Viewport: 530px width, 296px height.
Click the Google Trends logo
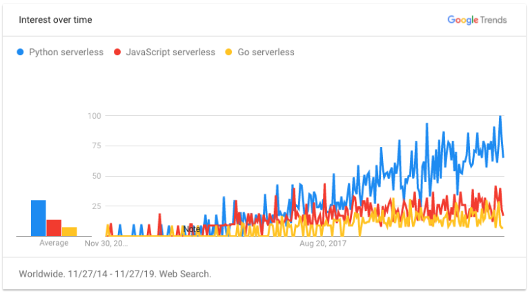point(477,20)
